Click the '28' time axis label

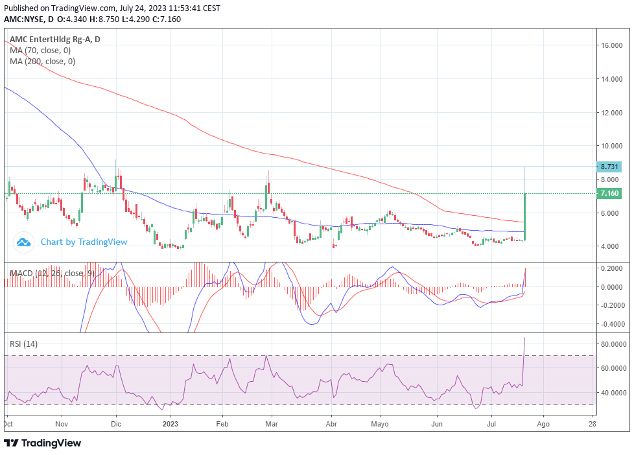pyautogui.click(x=593, y=424)
